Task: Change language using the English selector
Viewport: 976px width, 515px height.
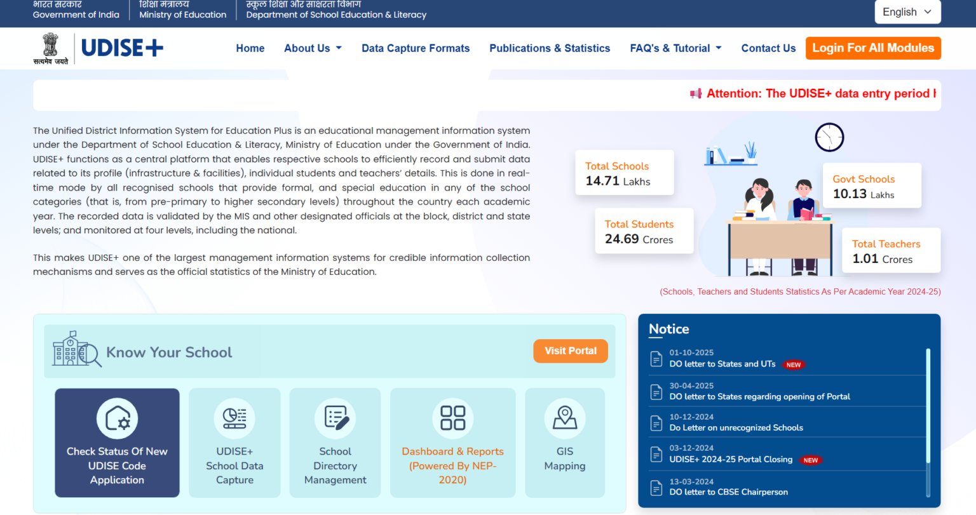Action: 907,11
